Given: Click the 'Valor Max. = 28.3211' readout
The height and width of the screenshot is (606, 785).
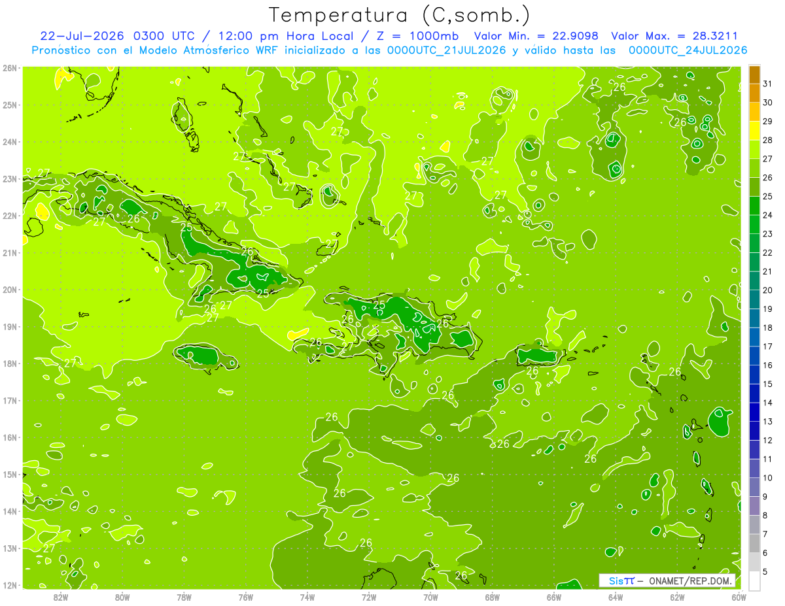Looking at the screenshot, I should [x=674, y=36].
